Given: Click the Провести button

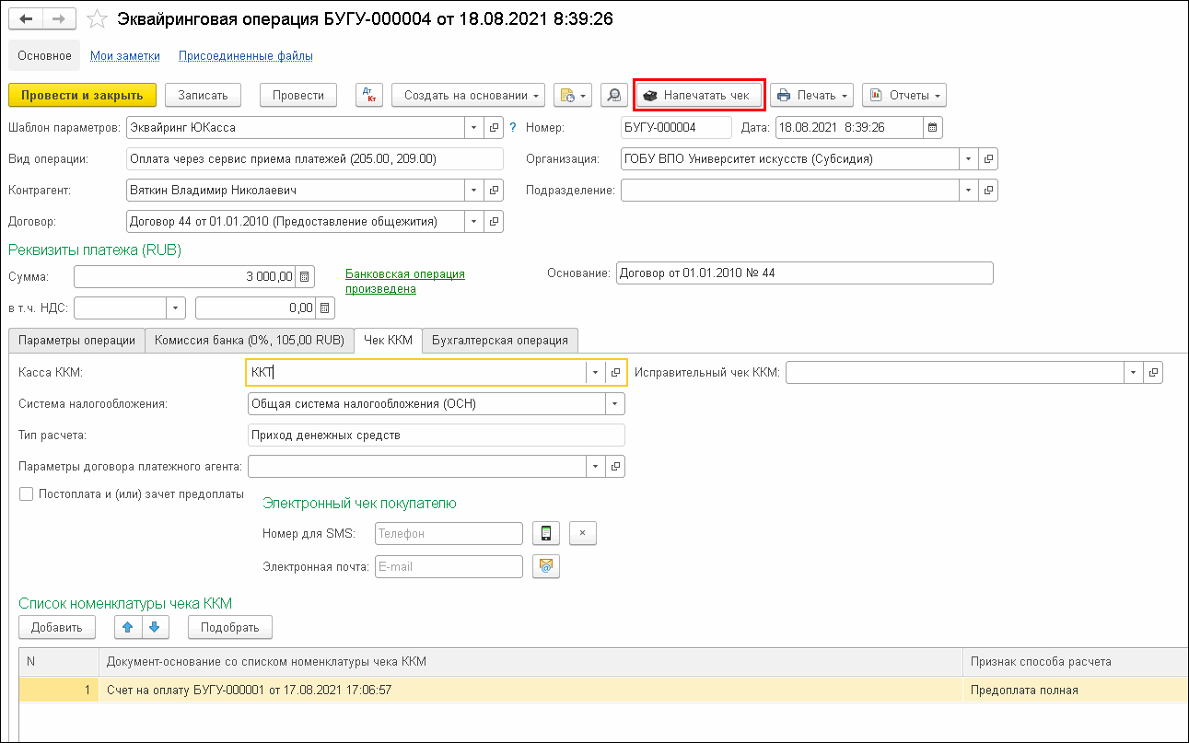Looking at the screenshot, I should 298,95.
